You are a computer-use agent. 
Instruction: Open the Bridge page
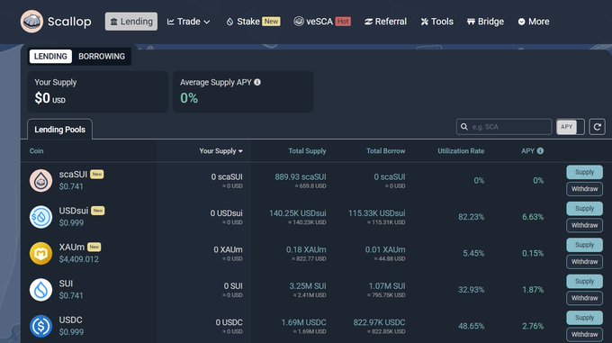click(x=485, y=22)
